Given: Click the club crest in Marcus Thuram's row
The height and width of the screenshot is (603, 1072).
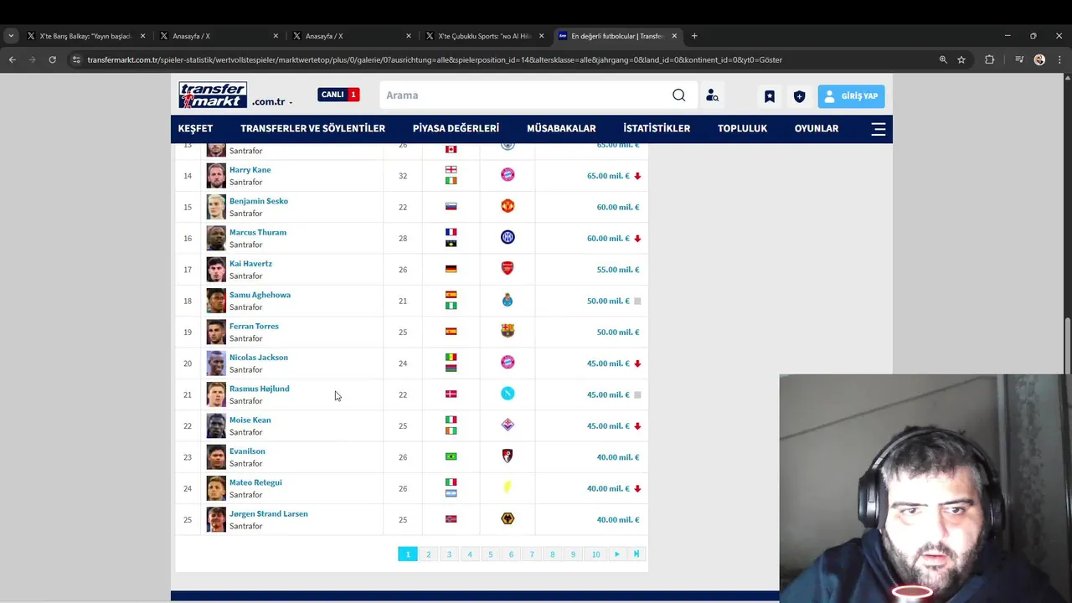Looking at the screenshot, I should coord(508,237).
